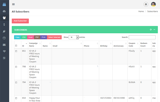Open the user profile avatar
The height and width of the screenshot is (102, 160).
(x=153, y=4)
